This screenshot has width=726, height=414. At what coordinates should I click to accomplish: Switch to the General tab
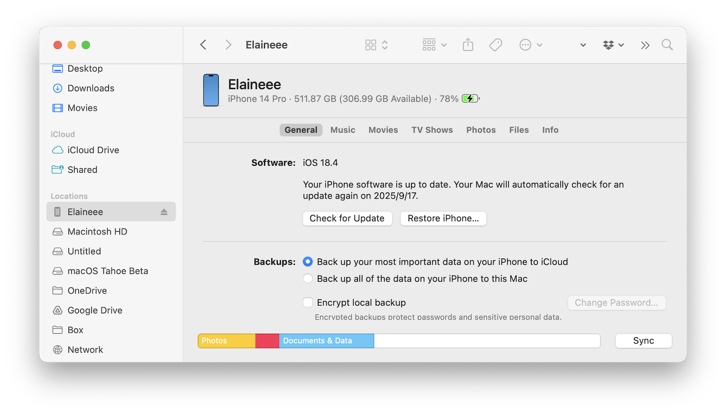pos(301,130)
